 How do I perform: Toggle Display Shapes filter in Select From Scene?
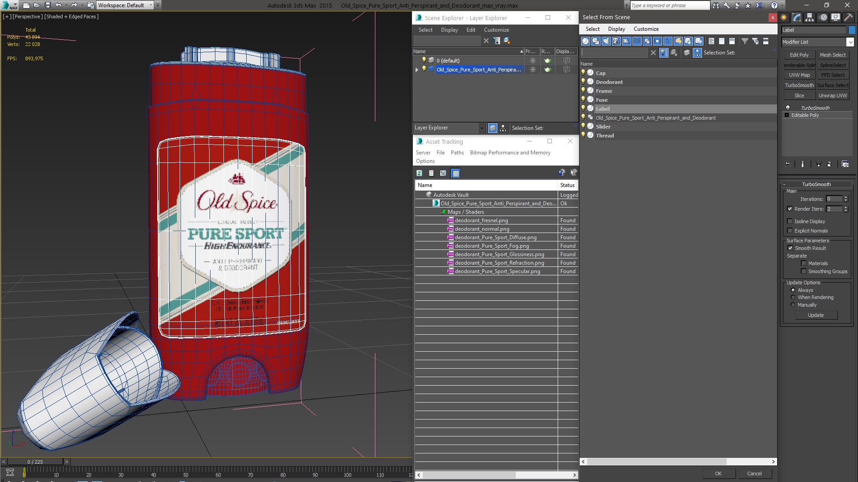point(596,41)
